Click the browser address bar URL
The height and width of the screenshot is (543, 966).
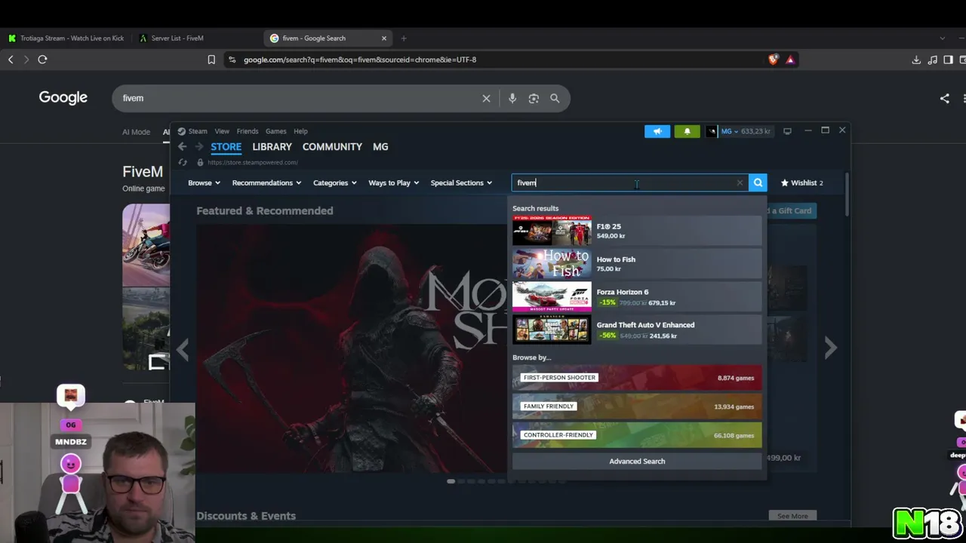[x=360, y=60]
